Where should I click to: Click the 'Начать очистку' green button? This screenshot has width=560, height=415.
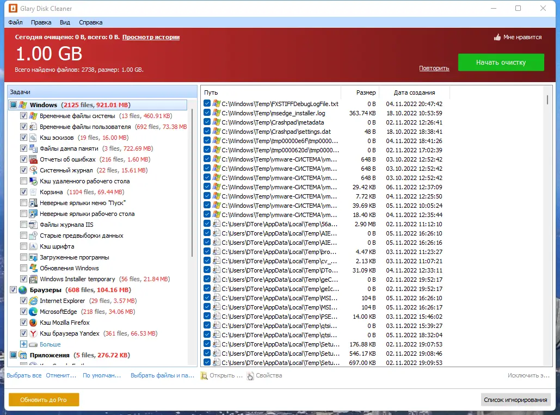pos(501,63)
